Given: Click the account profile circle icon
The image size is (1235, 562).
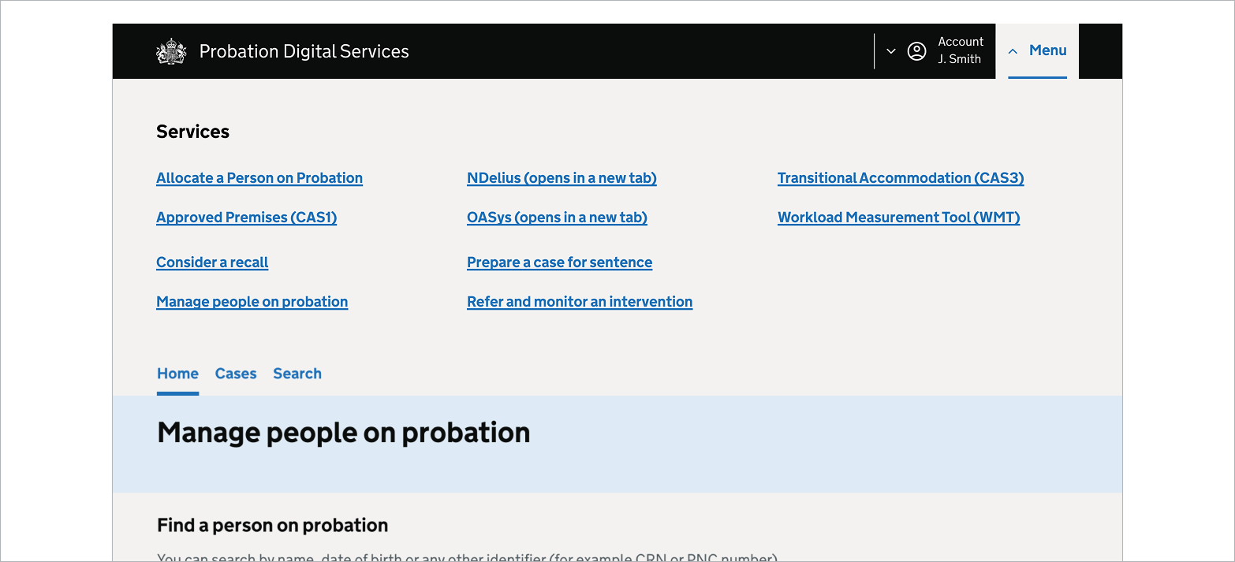Looking at the screenshot, I should click(x=916, y=50).
